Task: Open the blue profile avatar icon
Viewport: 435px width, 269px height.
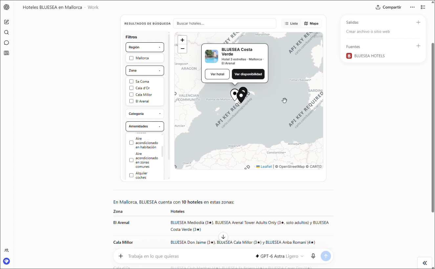Action: pyautogui.click(x=7, y=261)
